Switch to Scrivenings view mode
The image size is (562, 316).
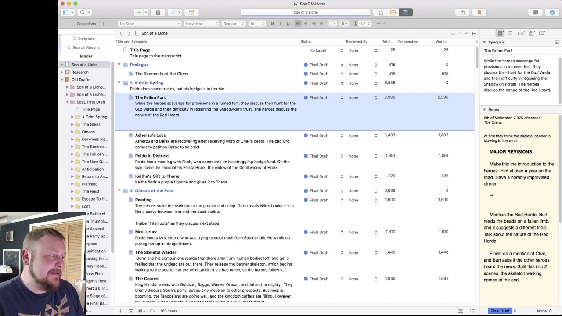(380, 12)
